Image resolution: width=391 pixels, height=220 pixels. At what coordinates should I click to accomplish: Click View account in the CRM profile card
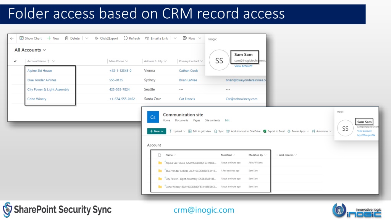[243, 66]
